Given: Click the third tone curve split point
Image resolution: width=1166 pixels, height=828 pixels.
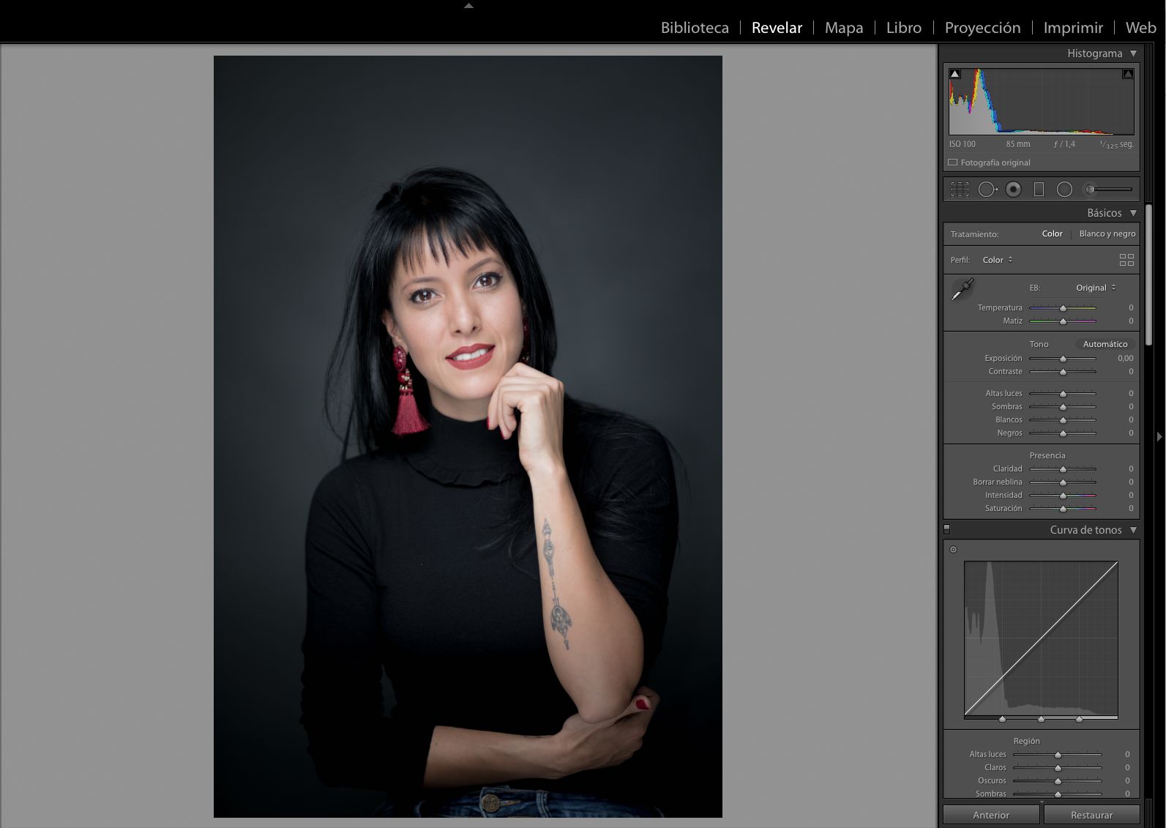Looking at the screenshot, I should click(1079, 720).
